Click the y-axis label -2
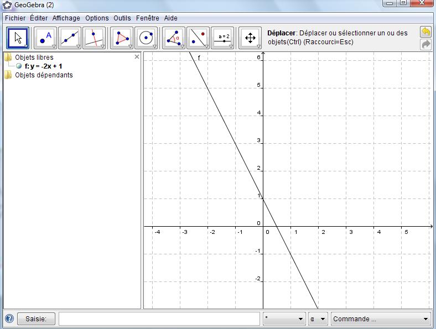Screen dimensions: 436x329 258,279
